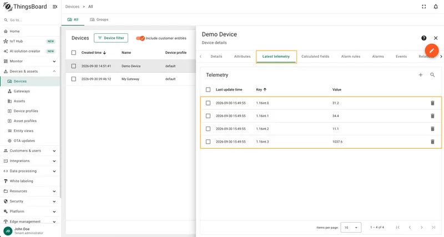Sort devices by Created time

(x=93, y=53)
